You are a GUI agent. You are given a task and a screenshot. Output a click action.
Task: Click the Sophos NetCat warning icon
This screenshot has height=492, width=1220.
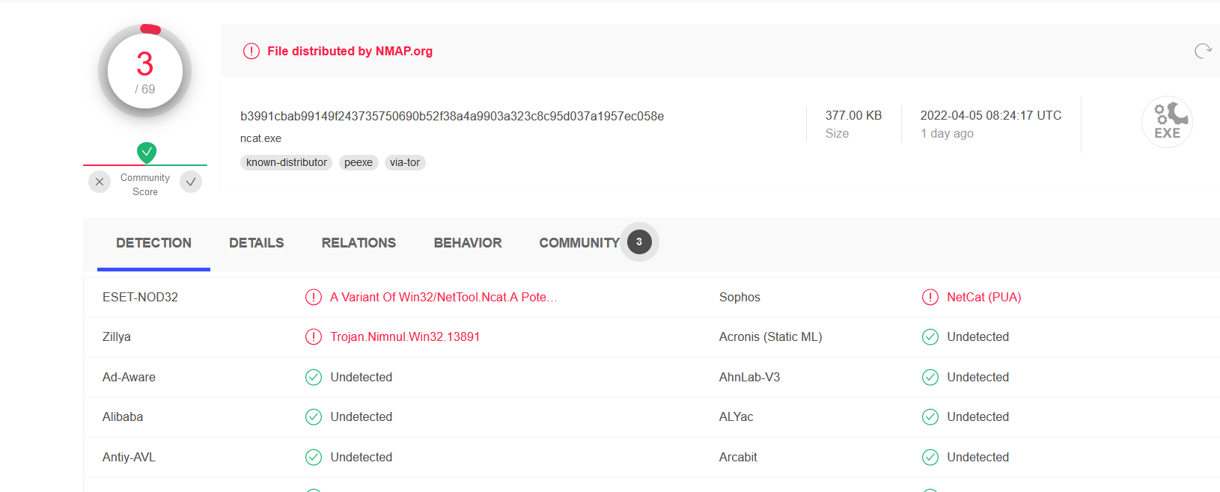pos(930,297)
